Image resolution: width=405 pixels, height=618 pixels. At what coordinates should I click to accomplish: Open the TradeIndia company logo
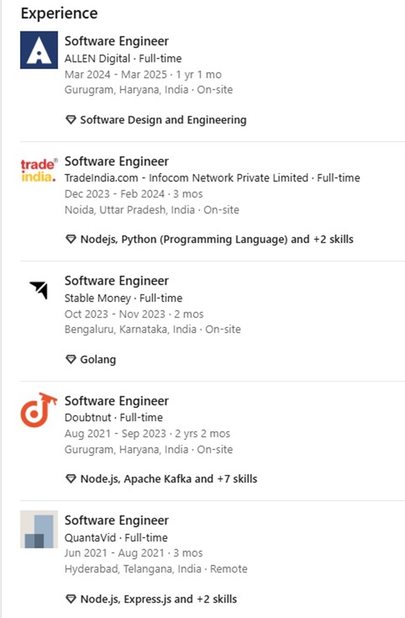tap(39, 170)
